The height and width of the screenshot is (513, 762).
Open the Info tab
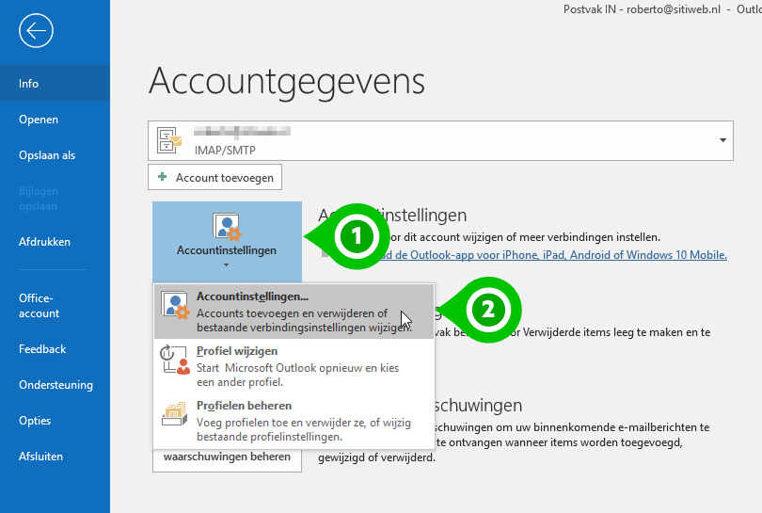55,83
